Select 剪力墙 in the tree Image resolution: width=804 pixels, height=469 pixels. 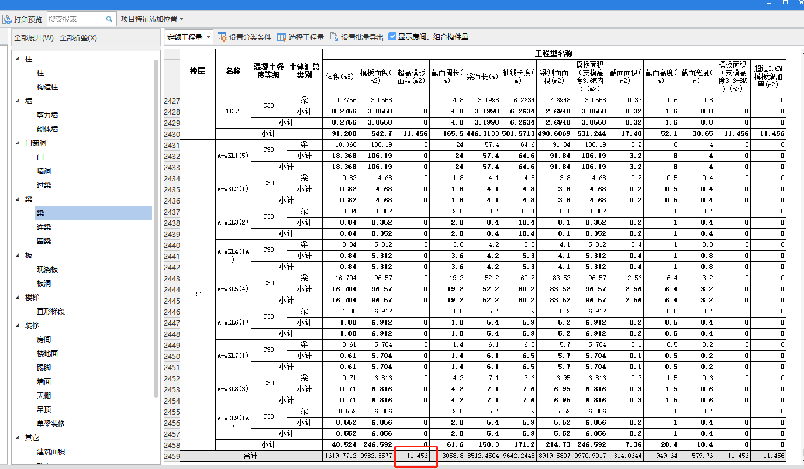(x=47, y=115)
